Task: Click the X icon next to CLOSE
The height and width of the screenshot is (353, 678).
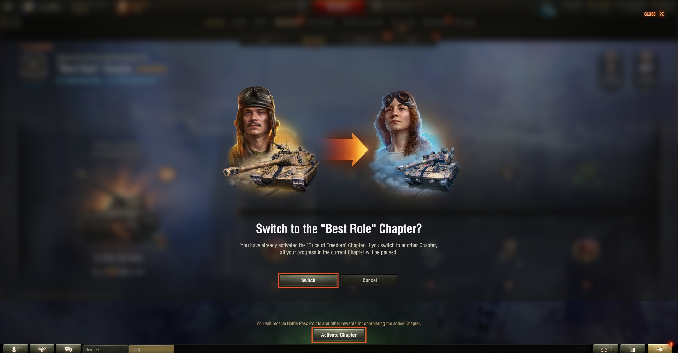Action: tap(661, 14)
